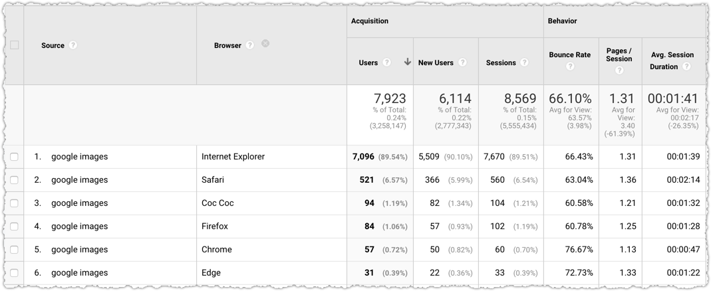This screenshot has height=291, width=711.
Task: Click Coc Coc new users 82
Action: pos(435,203)
